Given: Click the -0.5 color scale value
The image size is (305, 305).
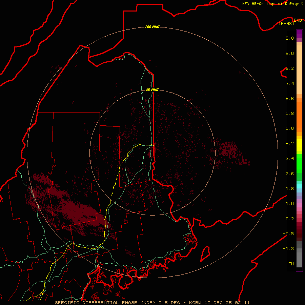Looking at the screenshot, I should point(288,234).
